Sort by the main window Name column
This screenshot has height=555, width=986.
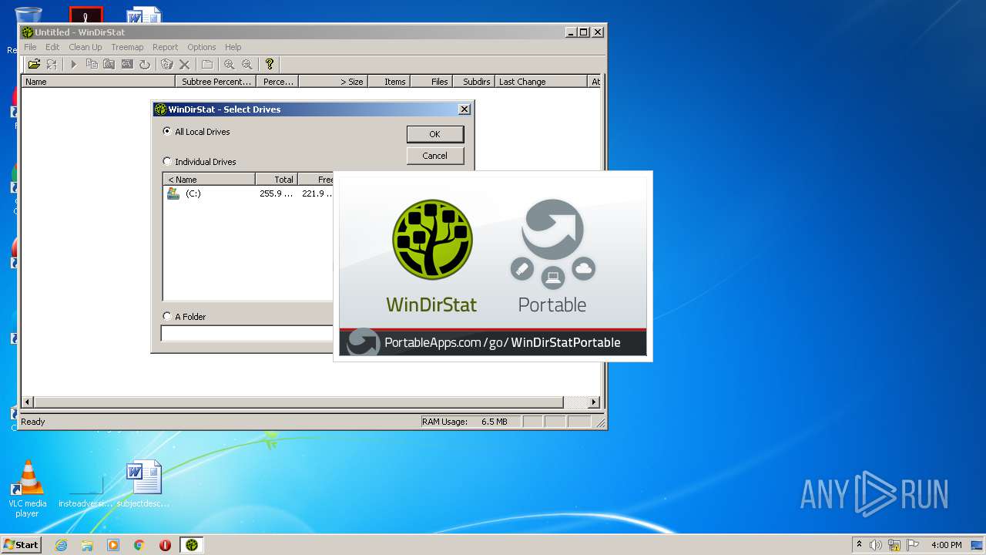coord(99,81)
